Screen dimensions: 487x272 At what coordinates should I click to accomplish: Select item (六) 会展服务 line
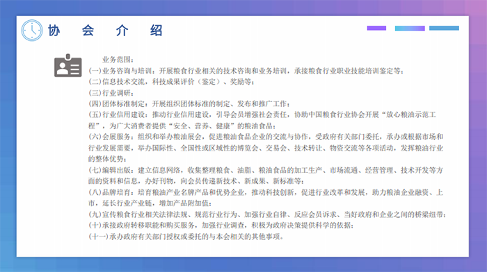(x=266, y=148)
